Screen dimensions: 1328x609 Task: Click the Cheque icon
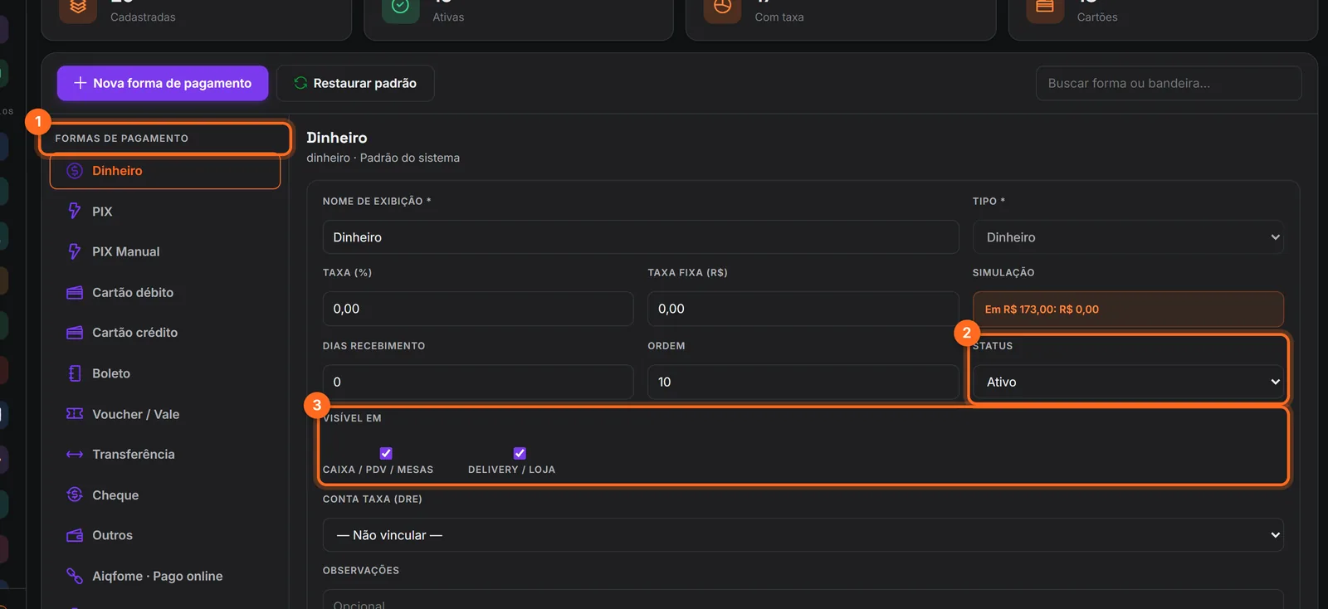[x=75, y=495]
